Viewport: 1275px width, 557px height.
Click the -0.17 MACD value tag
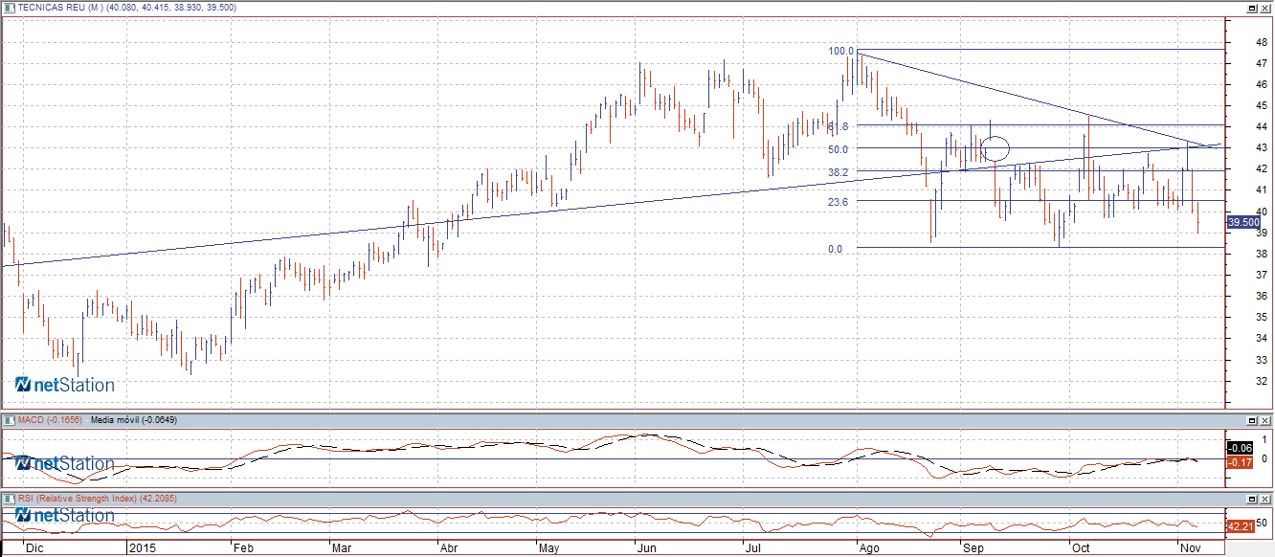1241,462
